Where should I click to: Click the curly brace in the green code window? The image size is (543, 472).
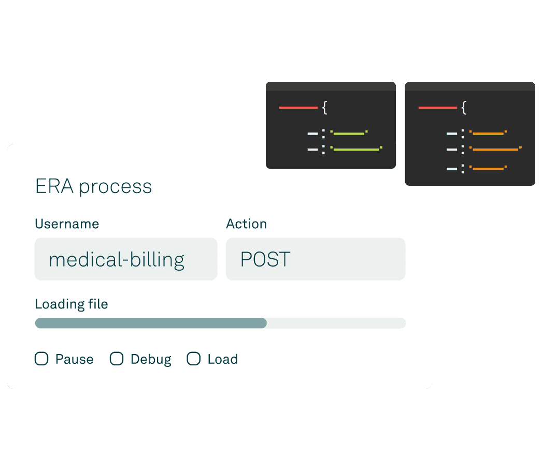click(325, 108)
